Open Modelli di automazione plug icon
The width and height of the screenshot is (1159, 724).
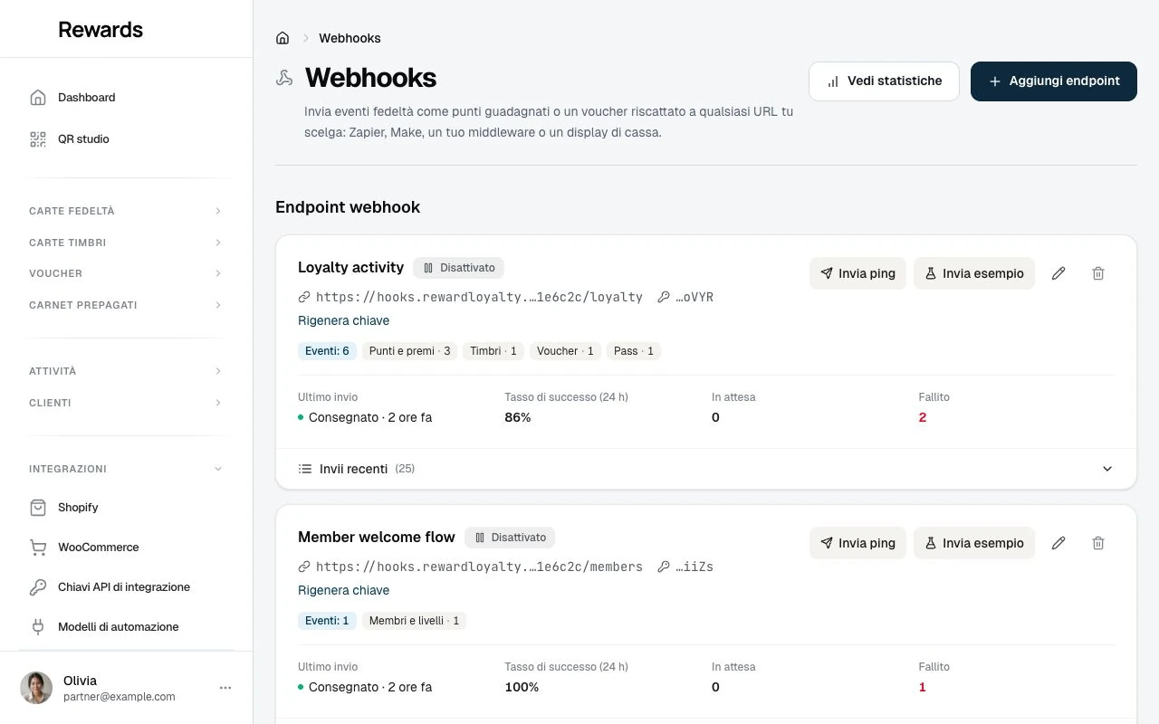point(38,627)
